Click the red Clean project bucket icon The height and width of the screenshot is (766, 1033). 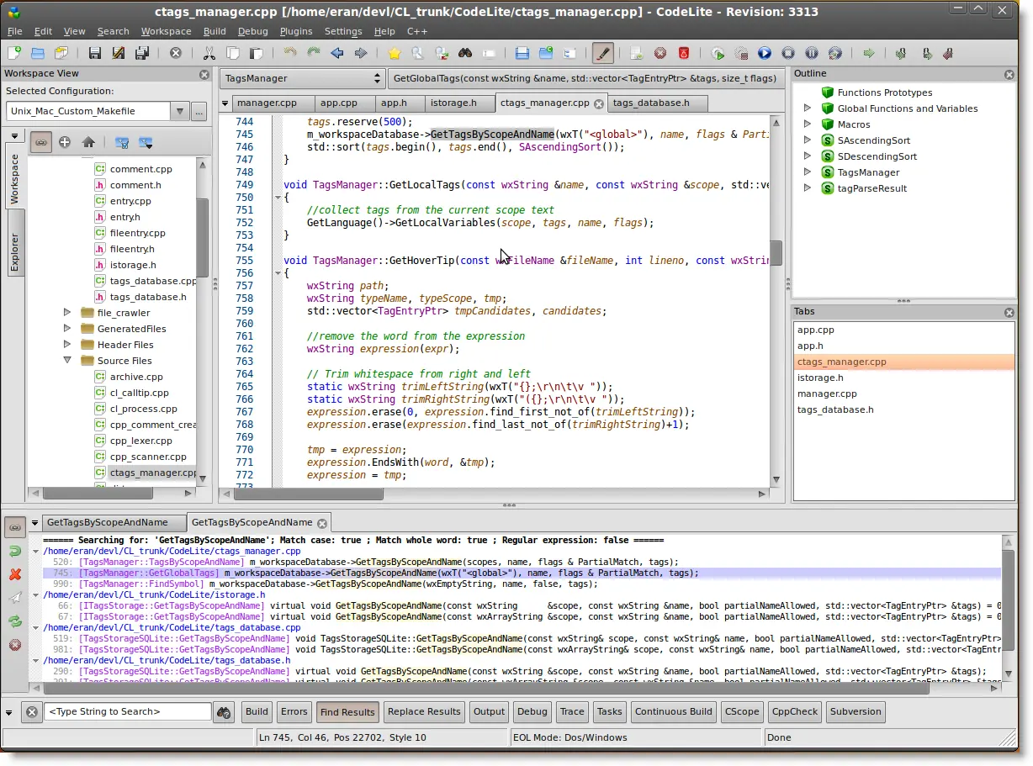(684, 53)
